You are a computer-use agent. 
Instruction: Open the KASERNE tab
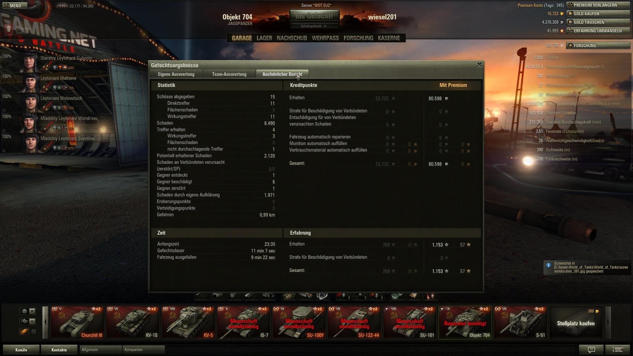[389, 38]
